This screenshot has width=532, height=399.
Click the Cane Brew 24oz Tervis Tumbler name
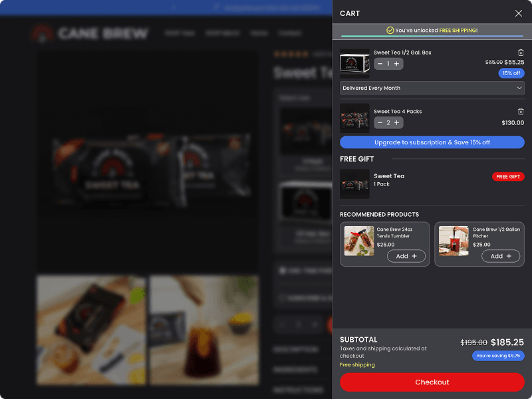tap(394, 232)
